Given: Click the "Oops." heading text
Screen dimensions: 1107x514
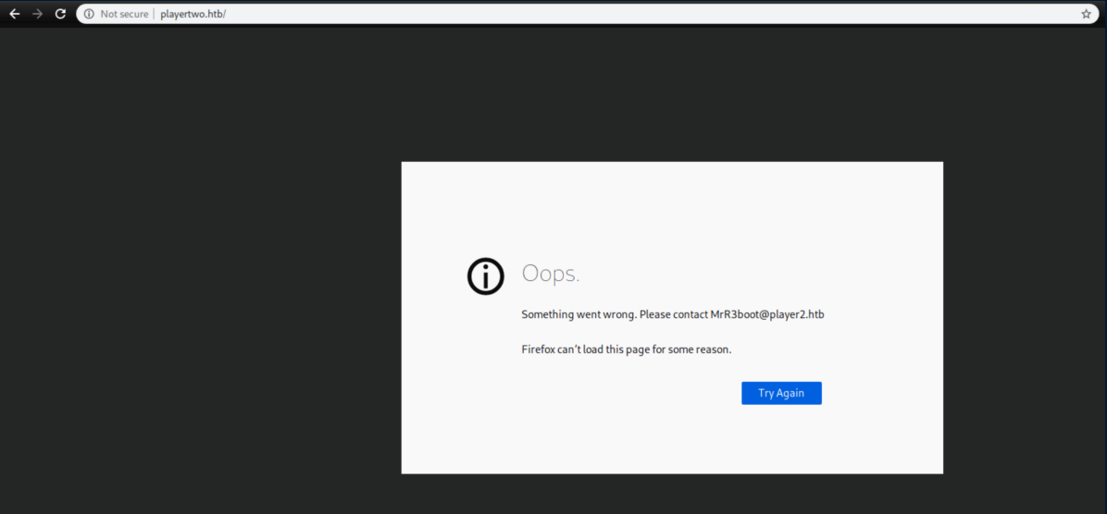Looking at the screenshot, I should tap(551, 275).
